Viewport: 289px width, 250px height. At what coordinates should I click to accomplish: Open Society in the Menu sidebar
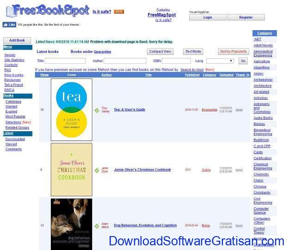coord(10,55)
